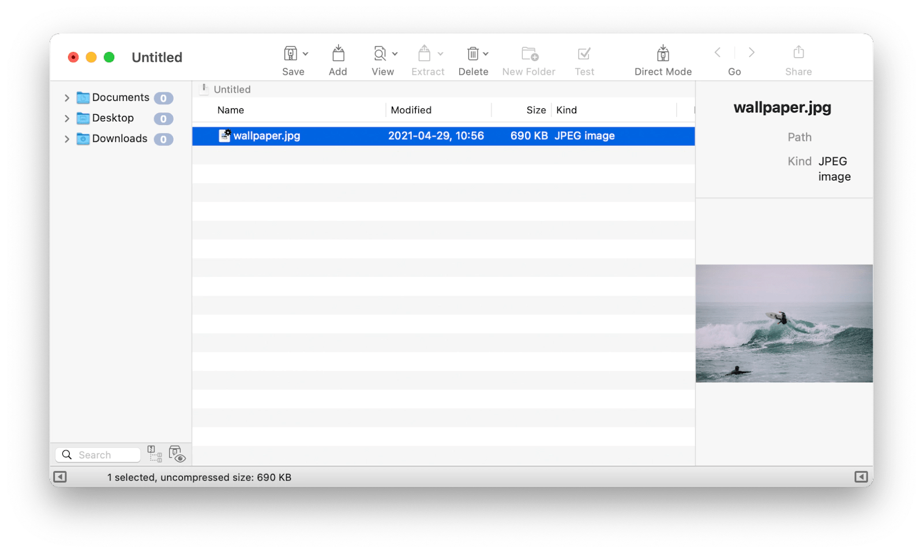Screen dimensions: 923x553
Task: Click the Test archive icon
Action: [584, 54]
